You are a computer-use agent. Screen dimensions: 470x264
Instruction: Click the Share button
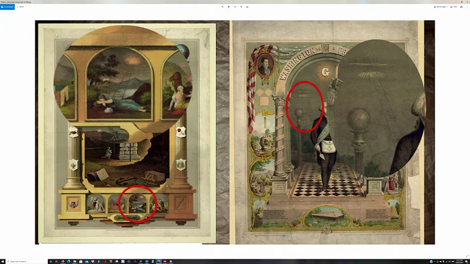(454, 7)
